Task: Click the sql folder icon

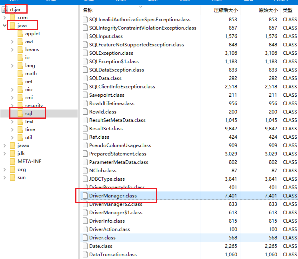Action: [20, 114]
